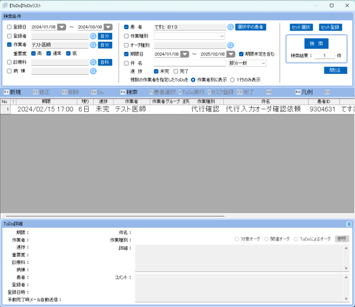Uncheck 進捗 未完 checkbox
The height and width of the screenshot is (307, 355).
coord(156,71)
